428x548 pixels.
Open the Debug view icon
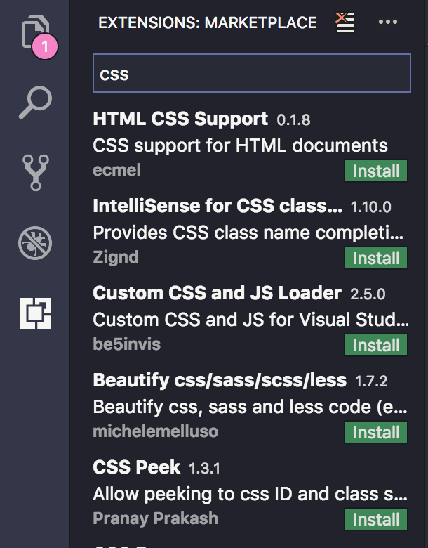pyautogui.click(x=34, y=243)
